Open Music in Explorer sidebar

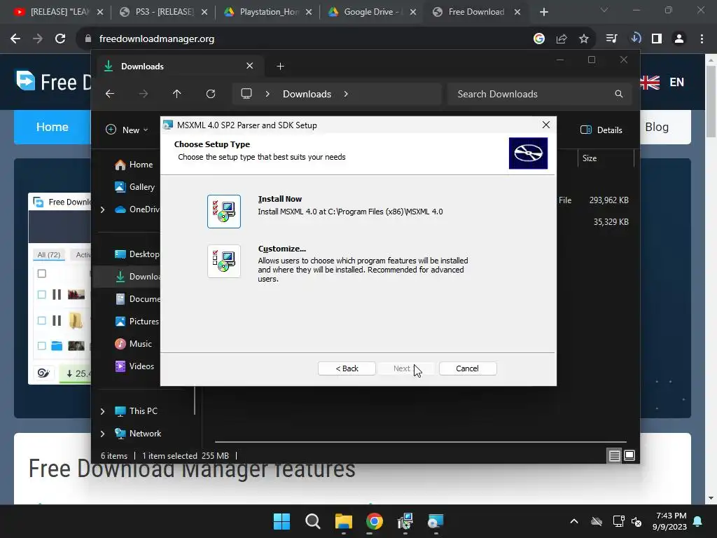pos(134,344)
